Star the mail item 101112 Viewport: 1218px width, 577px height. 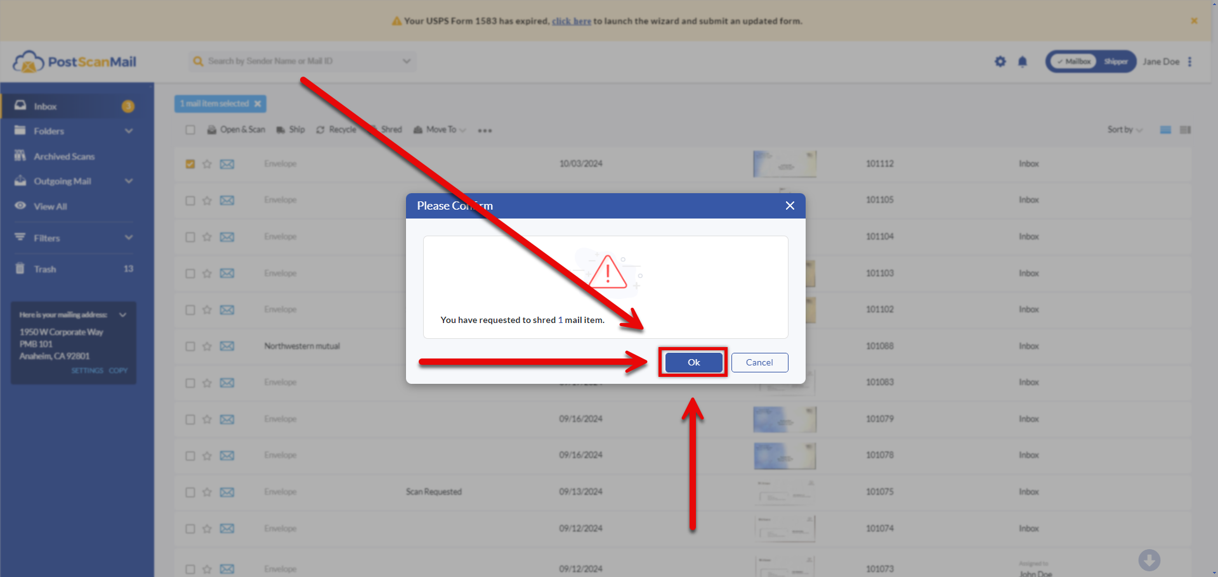(207, 164)
